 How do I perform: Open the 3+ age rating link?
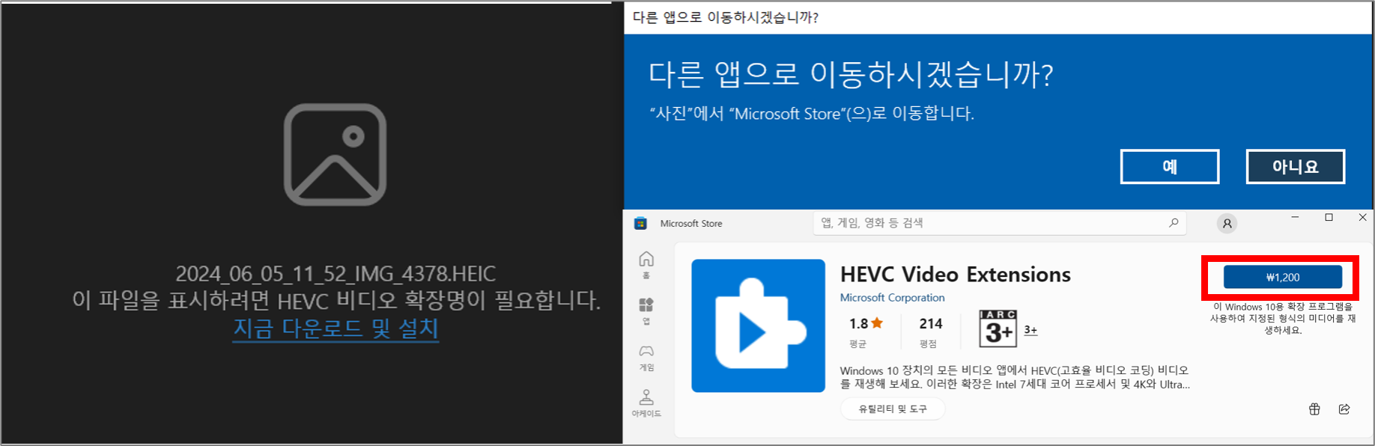[x=1031, y=330]
